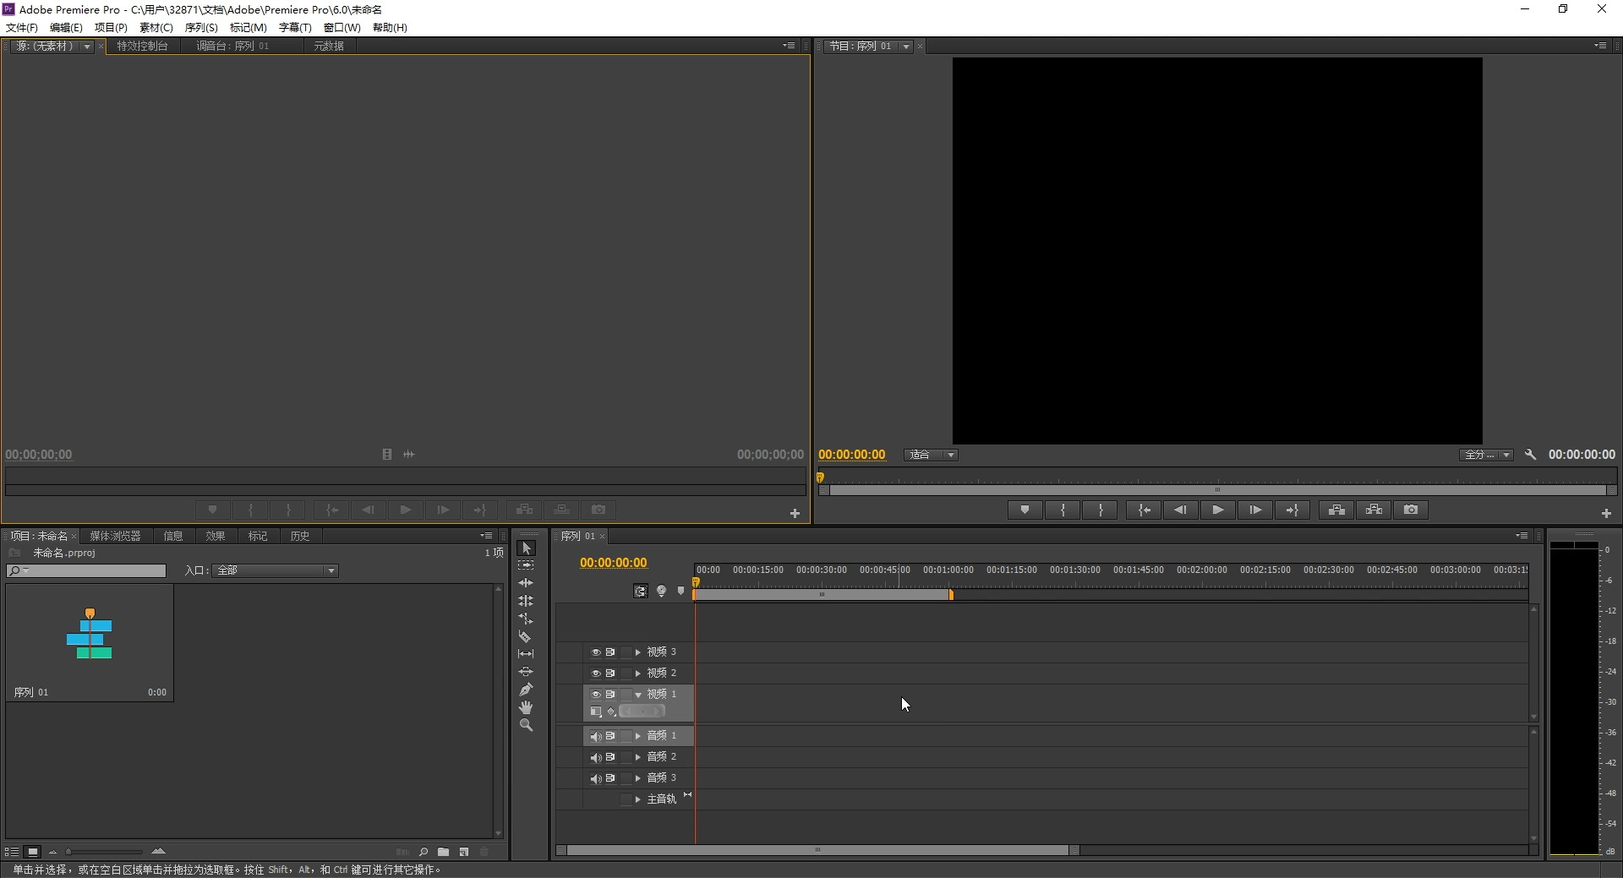Mute the 音频 1 track speaker
Screen dimensions: 1623x878
coord(595,736)
